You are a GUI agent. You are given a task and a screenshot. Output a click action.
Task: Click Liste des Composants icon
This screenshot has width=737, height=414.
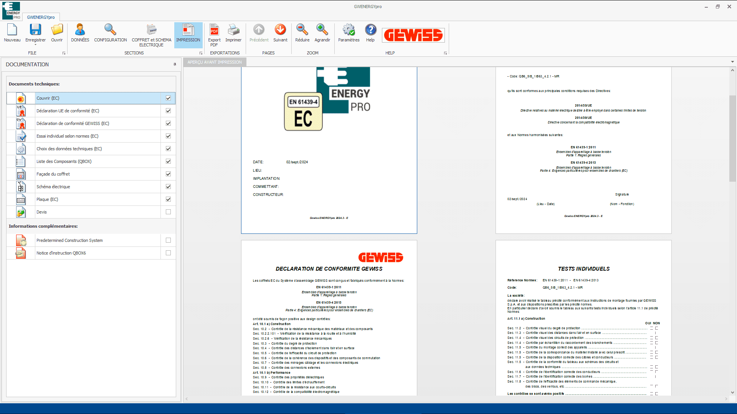click(x=21, y=161)
